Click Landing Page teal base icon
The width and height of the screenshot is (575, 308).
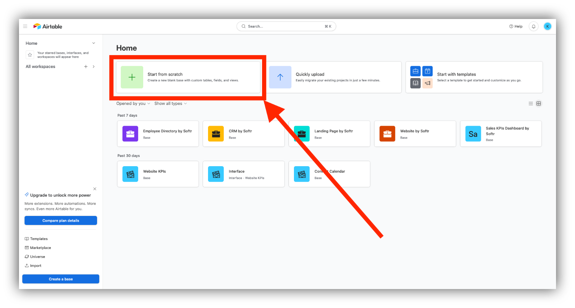(302, 134)
